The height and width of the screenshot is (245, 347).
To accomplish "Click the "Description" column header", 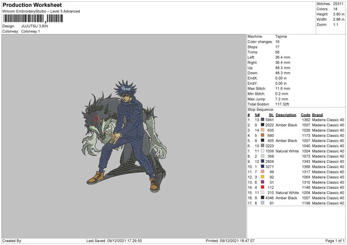I will click(286, 115).
